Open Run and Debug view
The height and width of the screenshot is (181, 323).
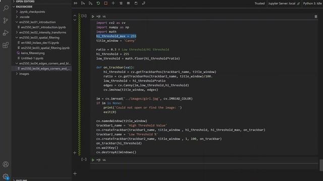[6, 33]
